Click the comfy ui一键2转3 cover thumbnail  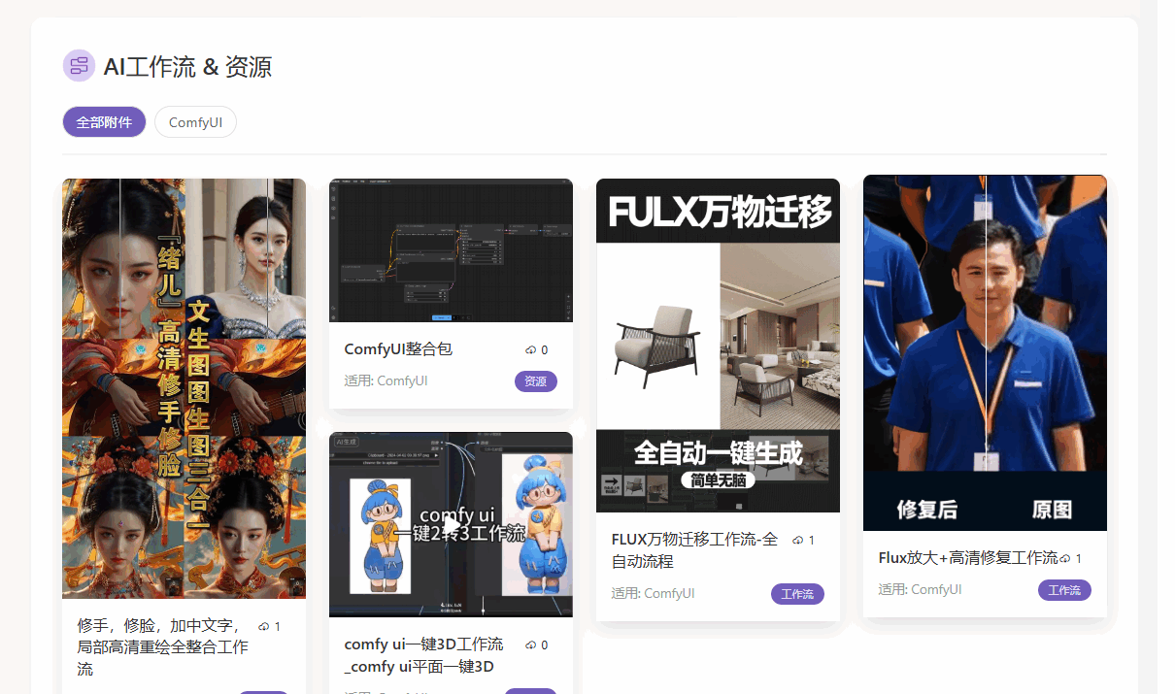tap(451, 524)
